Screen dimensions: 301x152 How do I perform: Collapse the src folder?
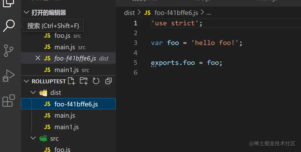[33, 138]
